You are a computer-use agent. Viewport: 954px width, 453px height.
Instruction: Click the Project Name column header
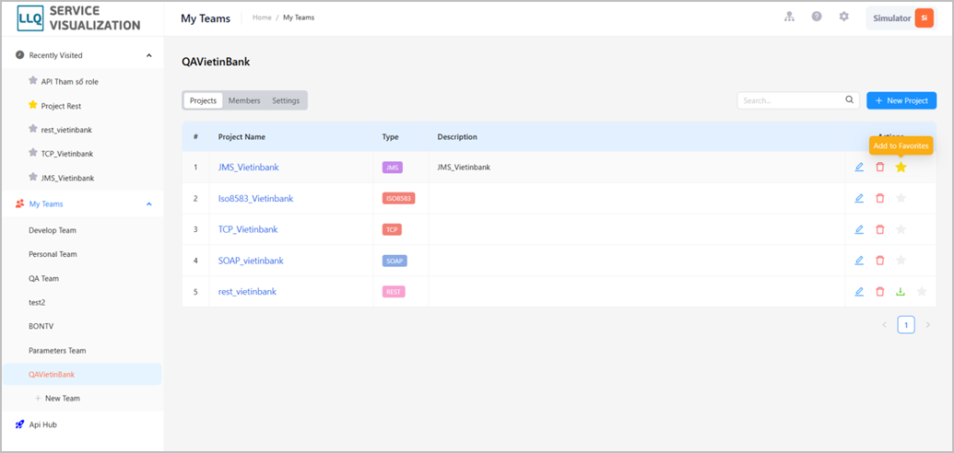pos(241,137)
